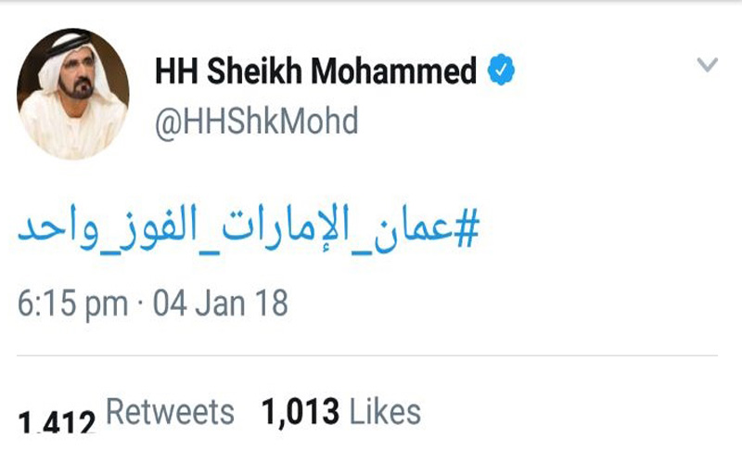Click the divider line above the retweet counts
This screenshot has height=464, width=742.
pos(371,356)
